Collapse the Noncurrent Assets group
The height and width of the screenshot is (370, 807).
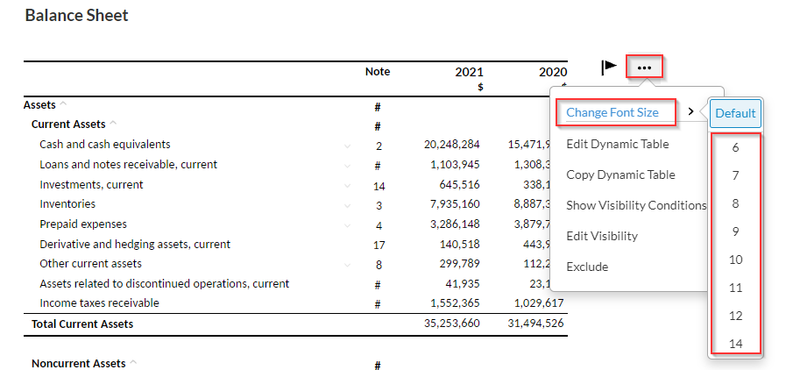click(x=133, y=363)
